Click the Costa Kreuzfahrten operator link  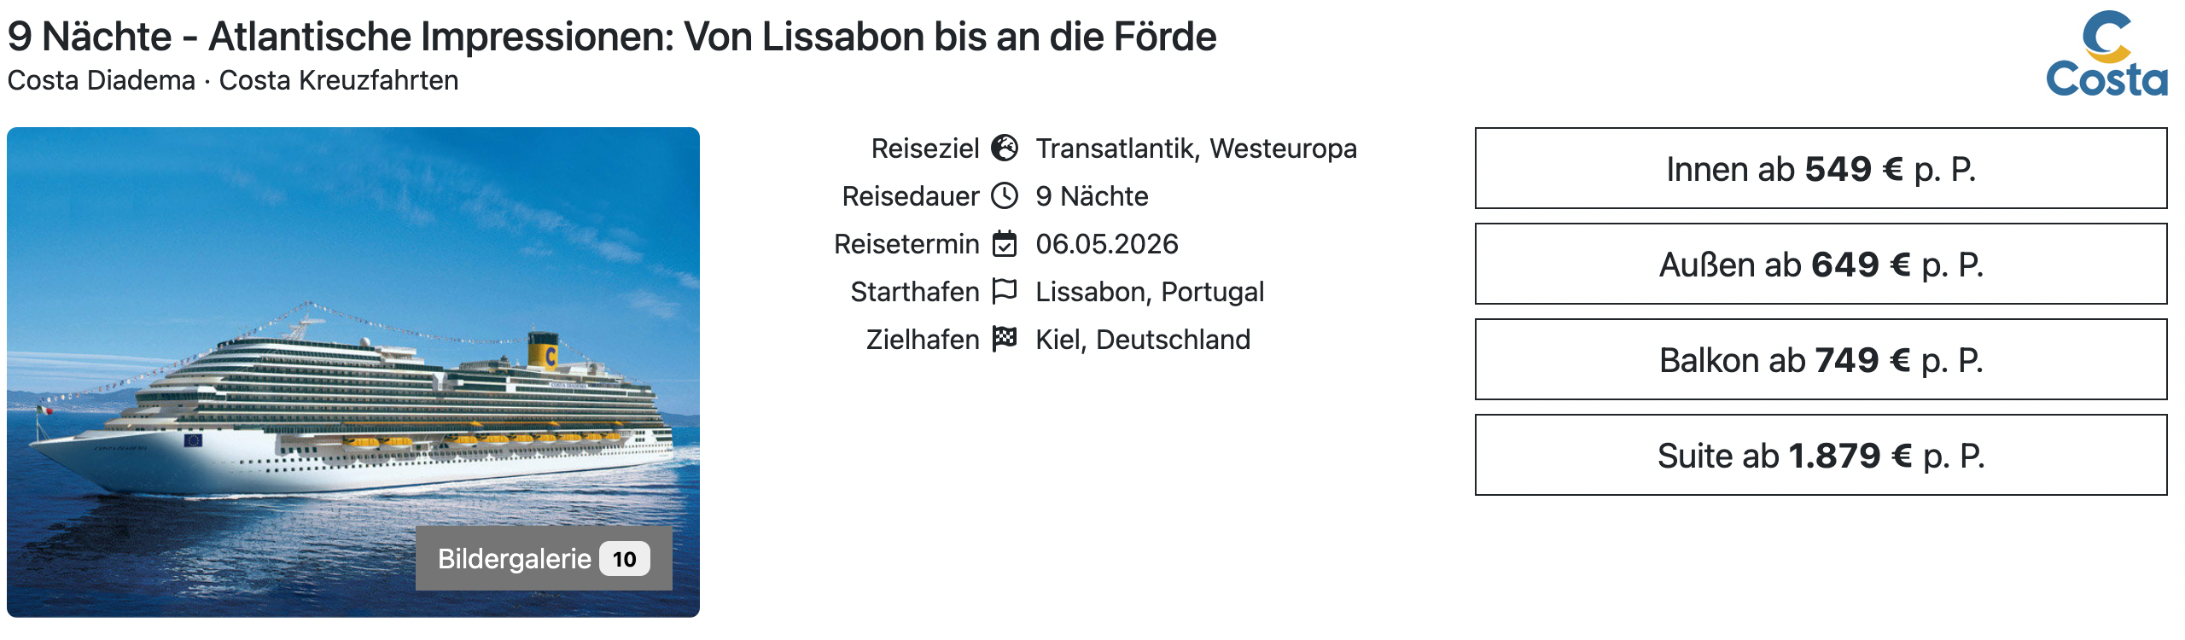[x=338, y=82]
